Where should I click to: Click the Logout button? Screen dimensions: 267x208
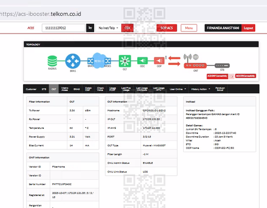(x=248, y=28)
